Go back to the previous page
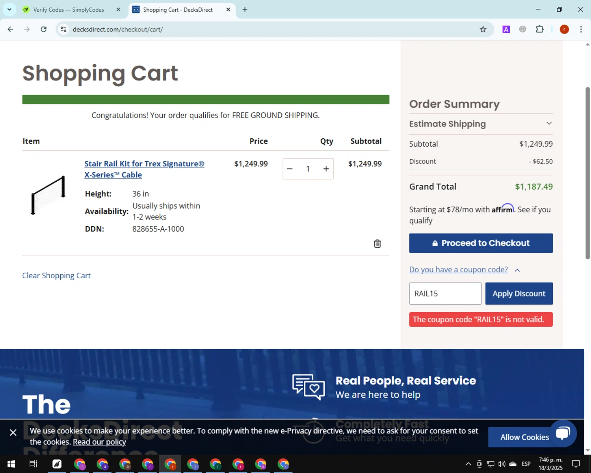The image size is (591, 473). 11,29
